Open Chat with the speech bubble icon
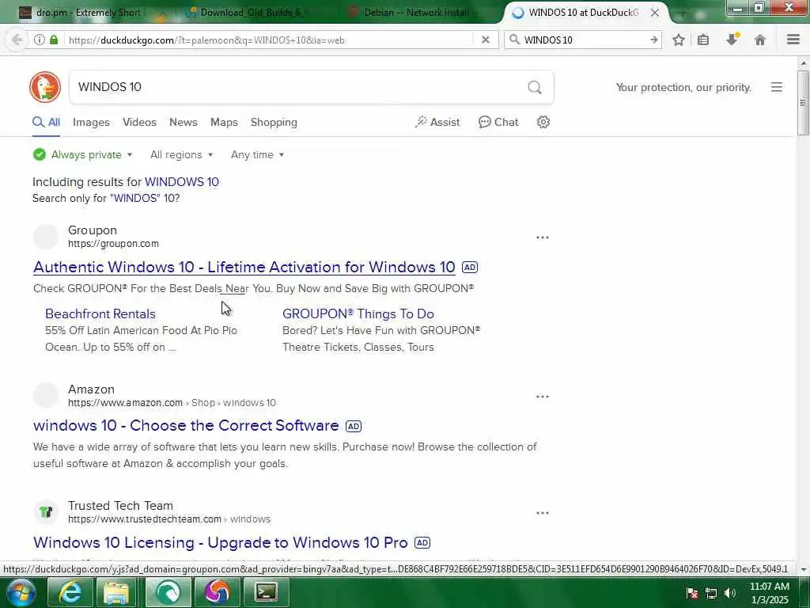The image size is (810, 608). (498, 122)
